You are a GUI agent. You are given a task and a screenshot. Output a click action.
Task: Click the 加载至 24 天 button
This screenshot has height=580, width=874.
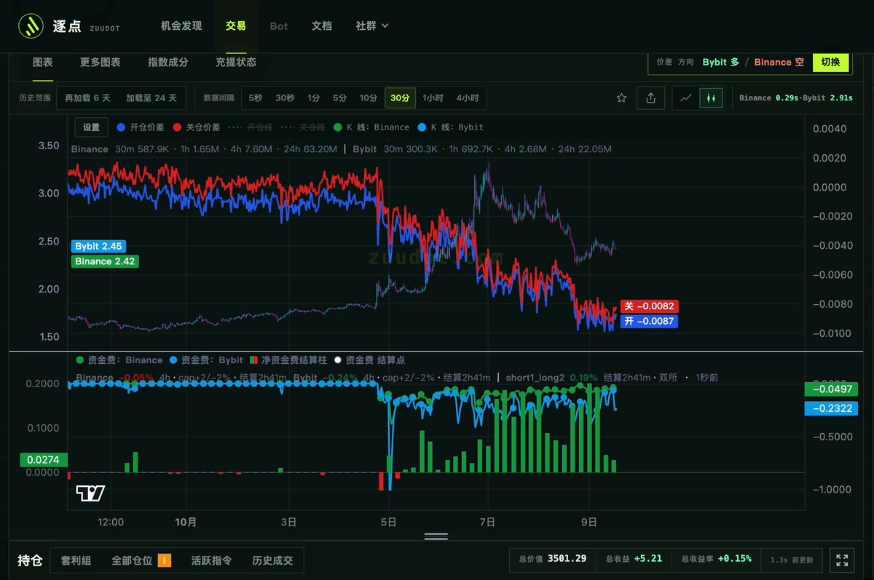[151, 98]
